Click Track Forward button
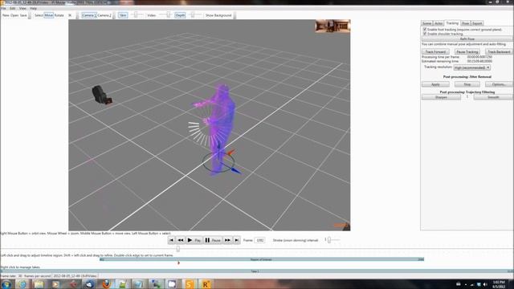The width and height of the screenshot is (514, 289). (435, 51)
